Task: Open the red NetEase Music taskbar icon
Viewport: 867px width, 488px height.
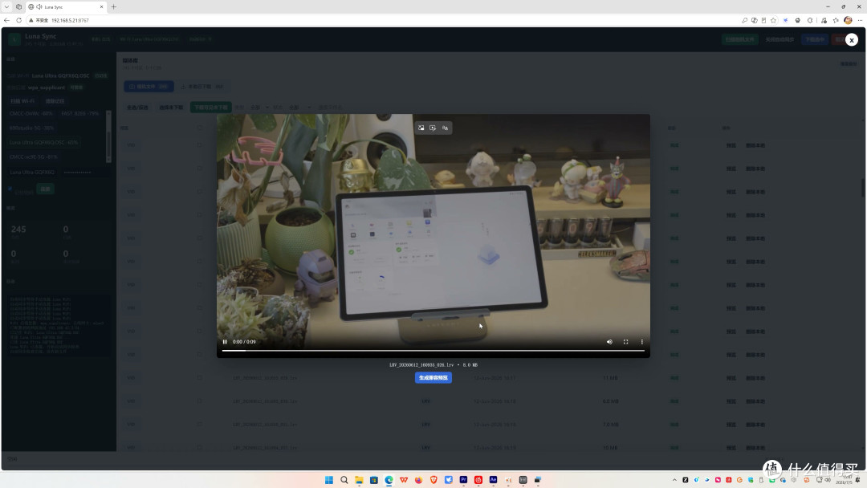Action: point(478,480)
